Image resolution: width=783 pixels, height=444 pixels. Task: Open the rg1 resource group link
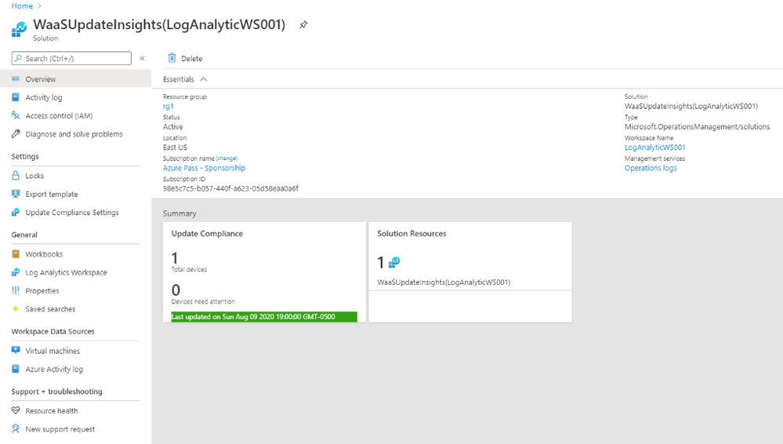pos(169,107)
